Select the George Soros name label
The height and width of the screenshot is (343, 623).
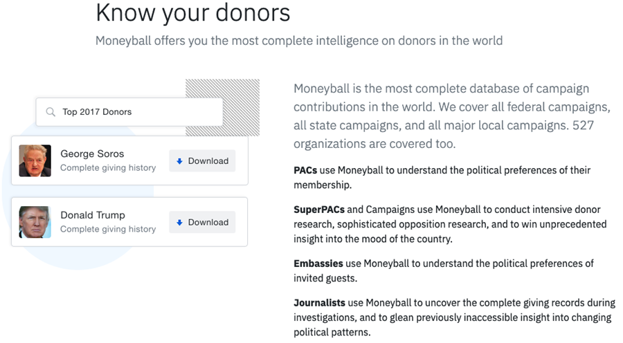click(x=92, y=154)
